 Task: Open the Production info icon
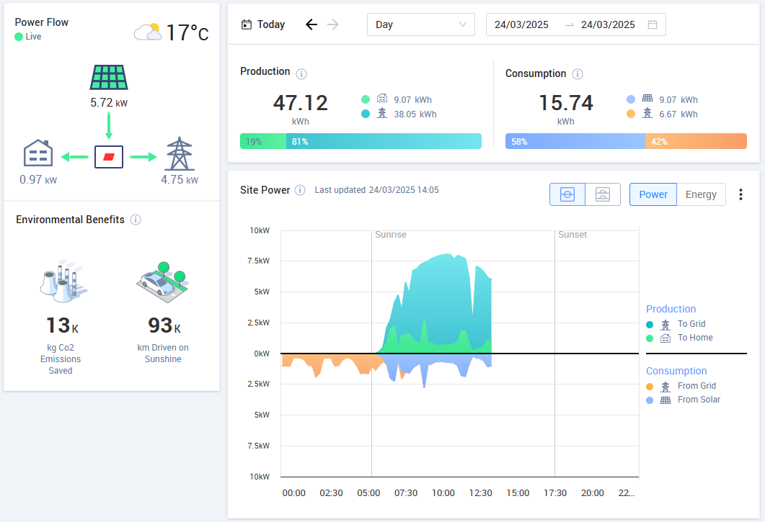point(301,74)
